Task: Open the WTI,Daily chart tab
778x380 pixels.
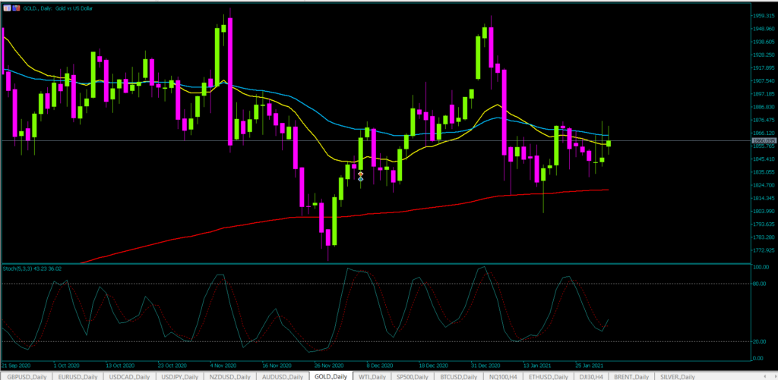Action: click(x=372, y=376)
